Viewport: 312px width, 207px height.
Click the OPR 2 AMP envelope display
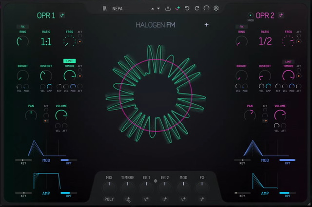[x=265, y=181]
